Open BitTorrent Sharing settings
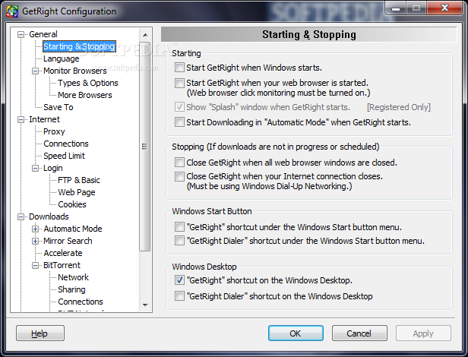Viewport: 468px width, 357px height. [71, 289]
